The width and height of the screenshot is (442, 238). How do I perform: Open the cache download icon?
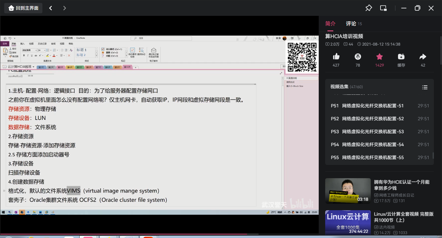pyautogui.click(x=401, y=57)
